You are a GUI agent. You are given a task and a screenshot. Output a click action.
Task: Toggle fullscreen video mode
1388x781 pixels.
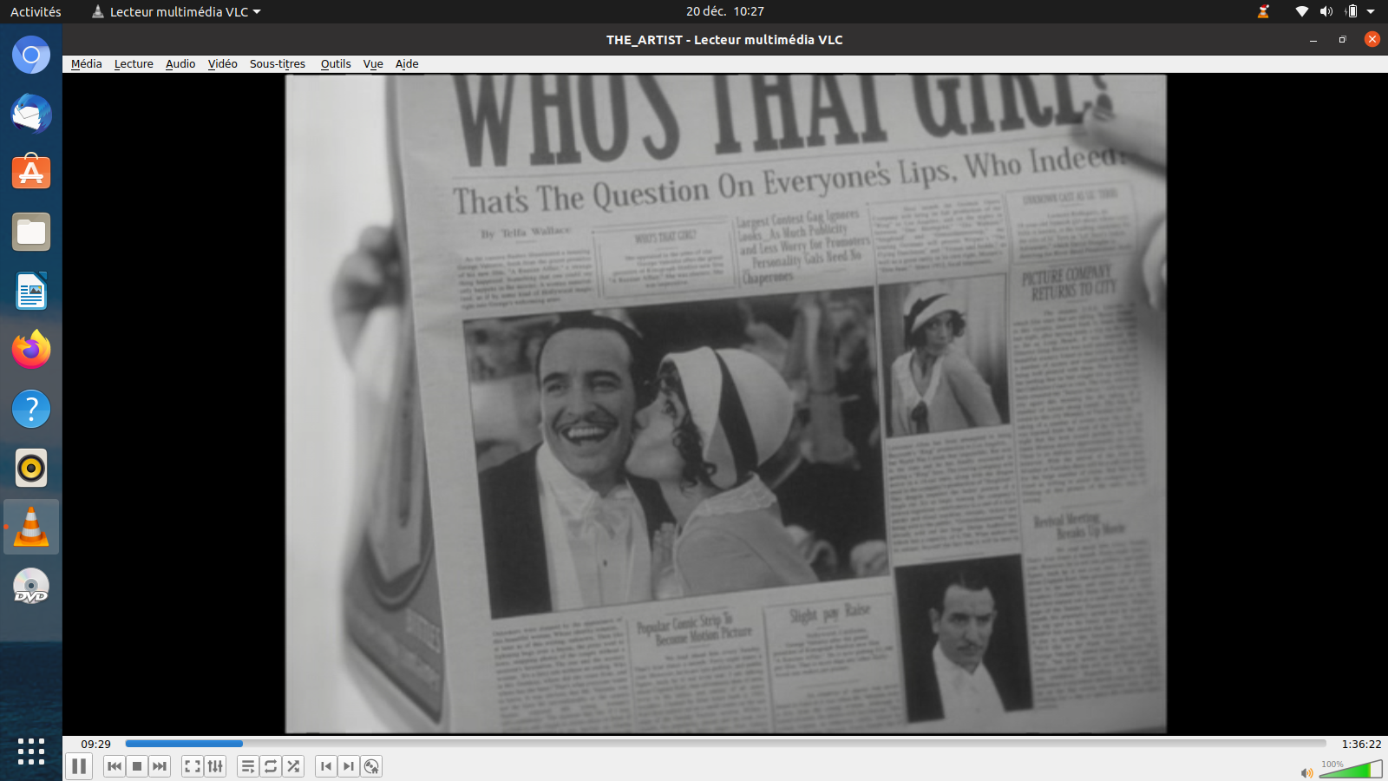pyautogui.click(x=193, y=766)
